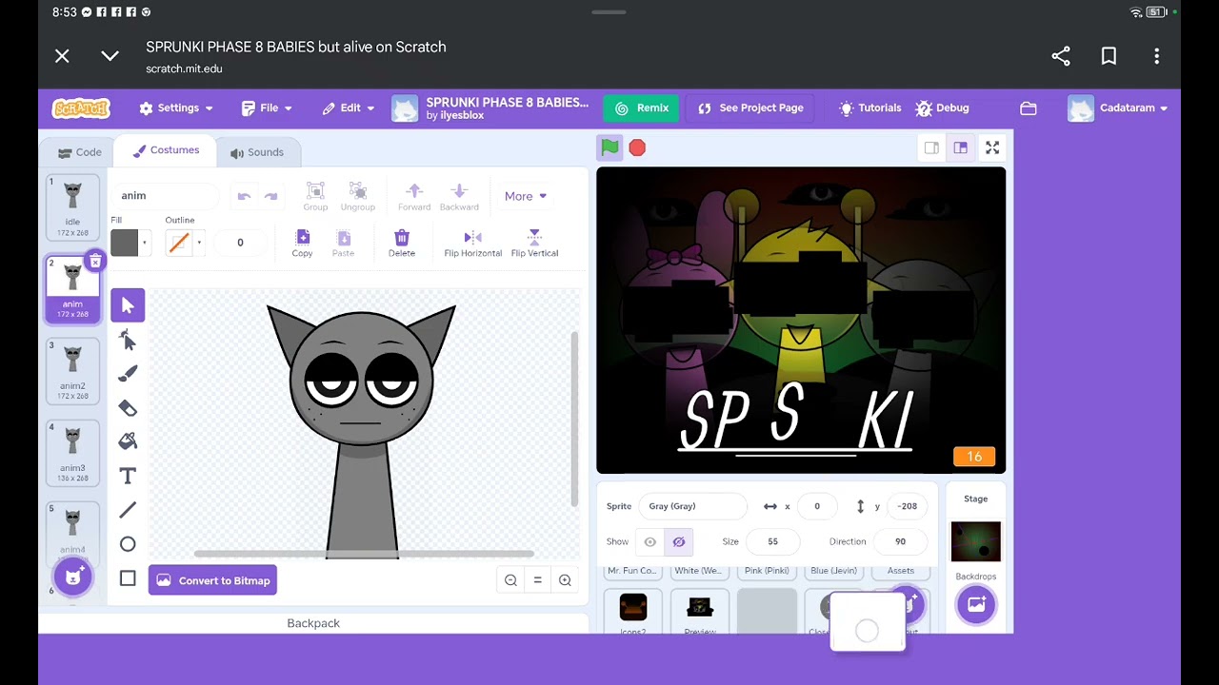Expand browser chevron down menu
Viewport: 1219px width, 685px height.
pyautogui.click(x=110, y=56)
